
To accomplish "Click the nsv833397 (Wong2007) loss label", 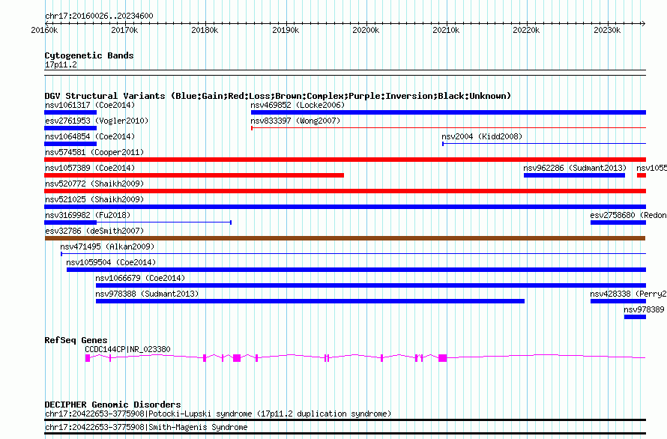I will [x=295, y=121].
